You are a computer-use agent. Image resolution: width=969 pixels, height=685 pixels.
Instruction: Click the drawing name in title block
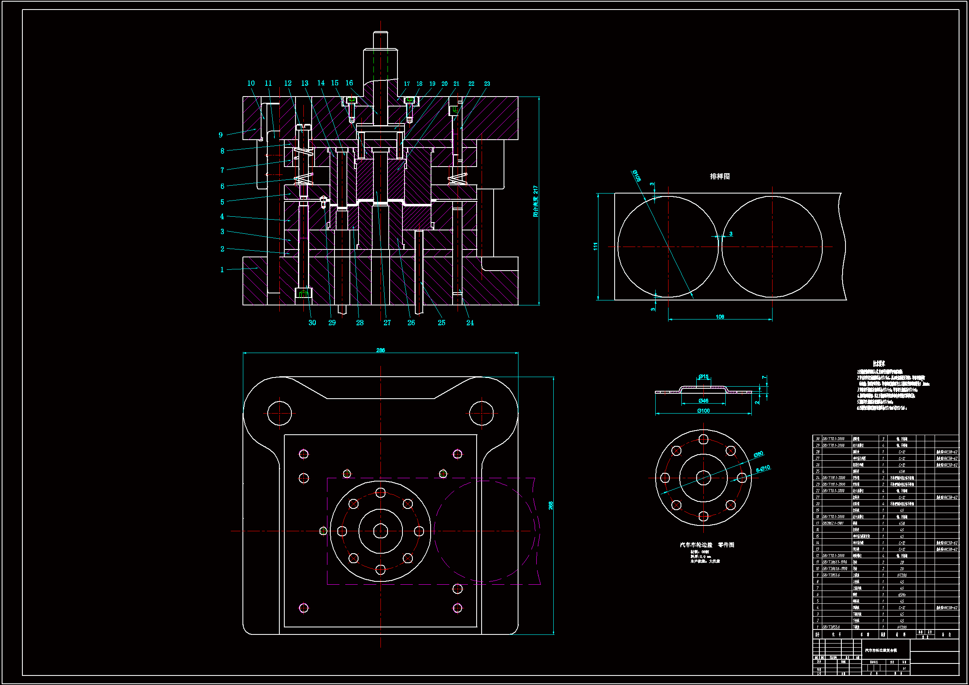coord(881,650)
